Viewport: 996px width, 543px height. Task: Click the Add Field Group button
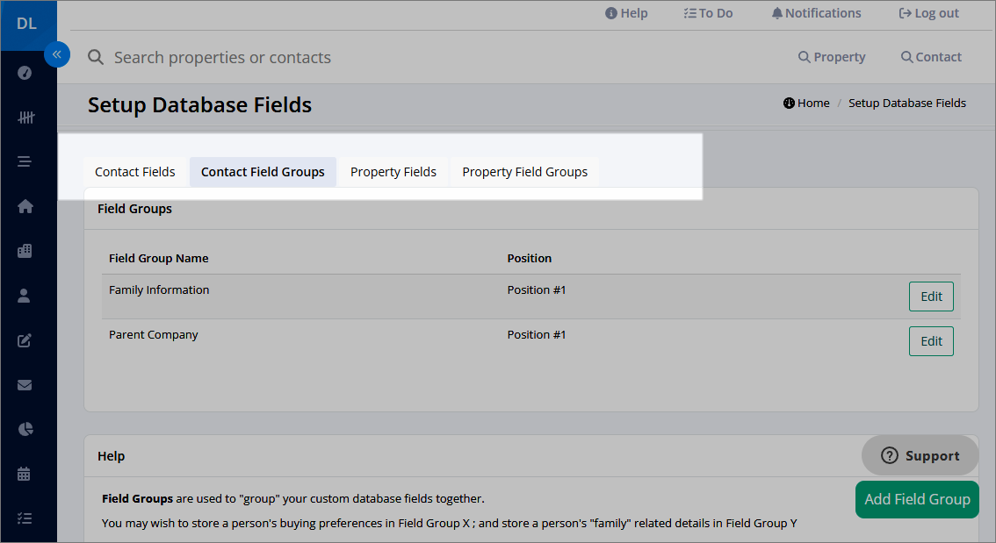(916, 499)
